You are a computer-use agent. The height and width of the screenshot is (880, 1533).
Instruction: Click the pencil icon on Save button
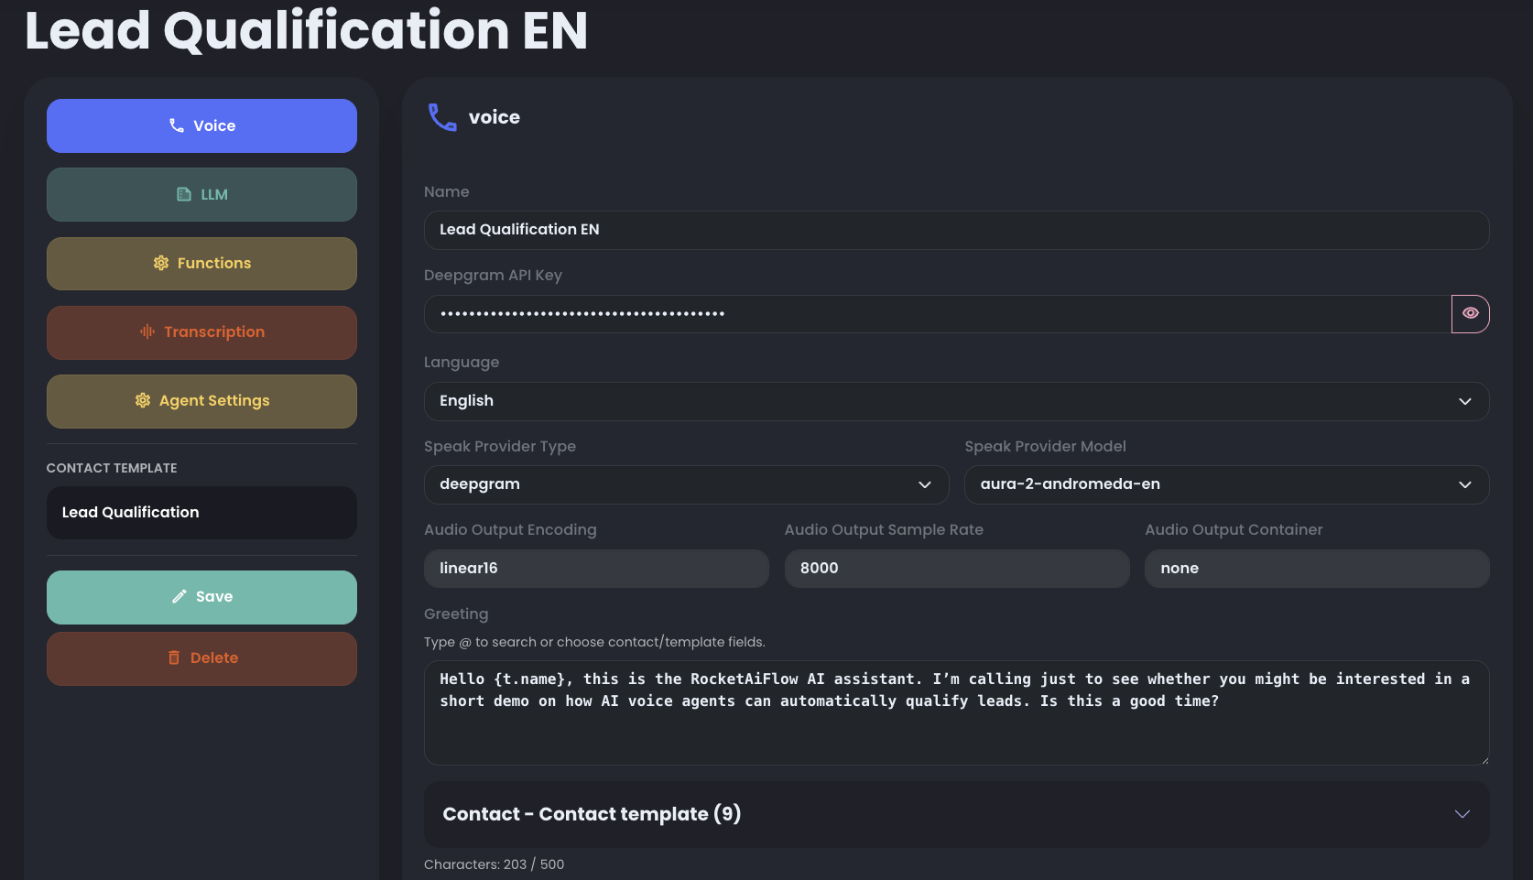click(179, 596)
